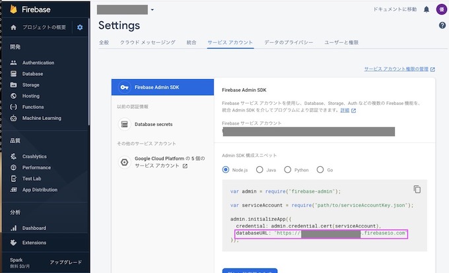Open App Distribution in sidebar
The image size is (449, 273).
coord(40,190)
